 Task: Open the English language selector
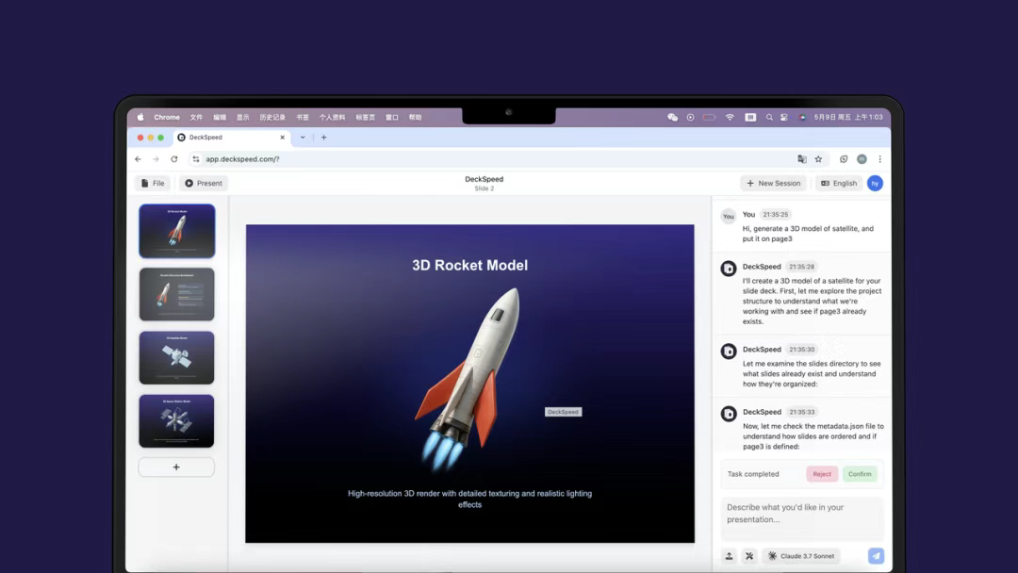pos(839,183)
